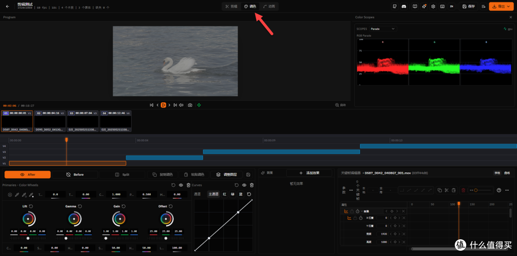This screenshot has width=517, height=256.
Task: Open the Discord icon link
Action: point(404,6)
